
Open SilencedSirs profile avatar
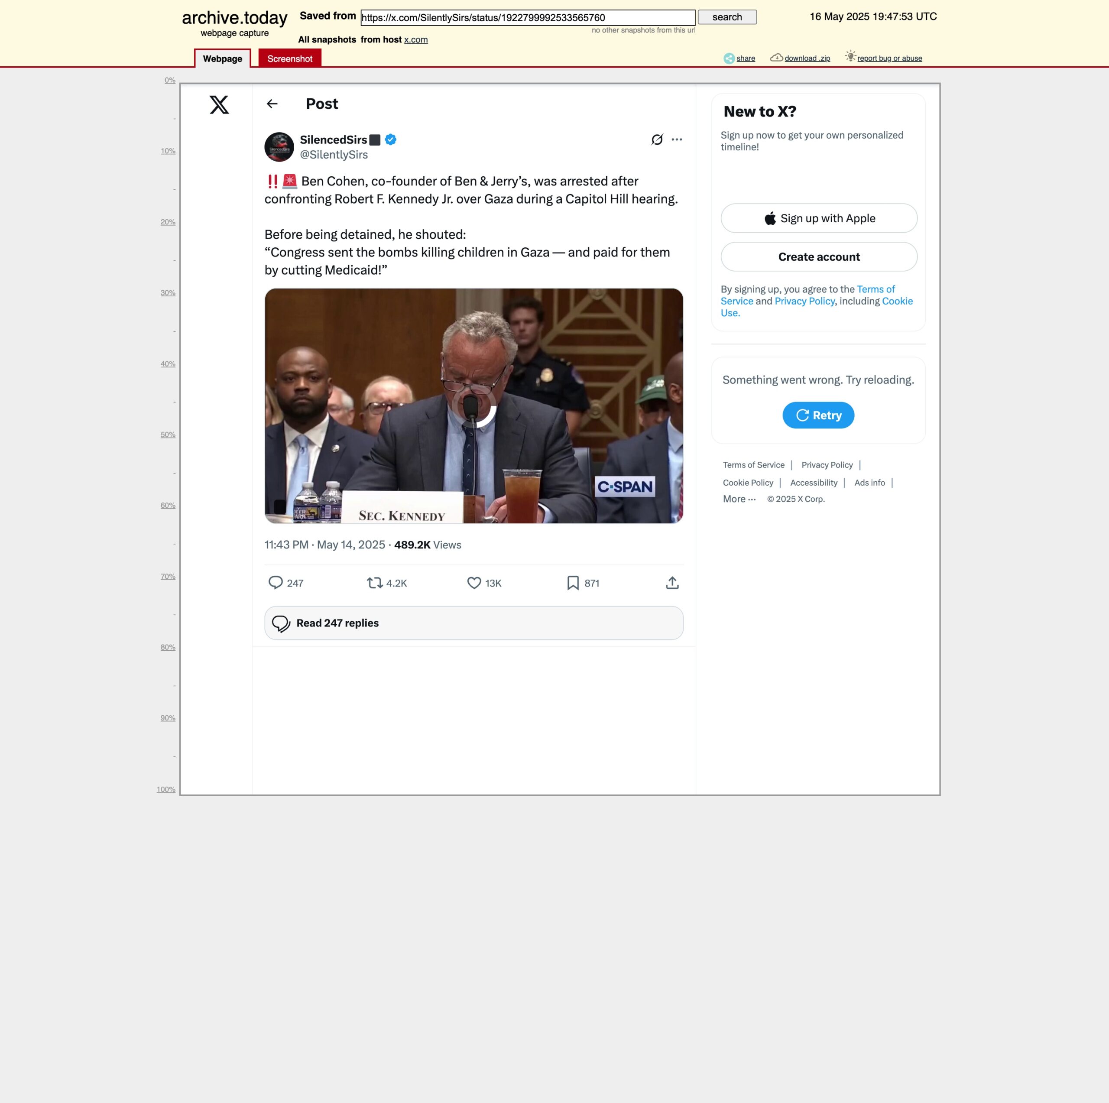point(279,147)
